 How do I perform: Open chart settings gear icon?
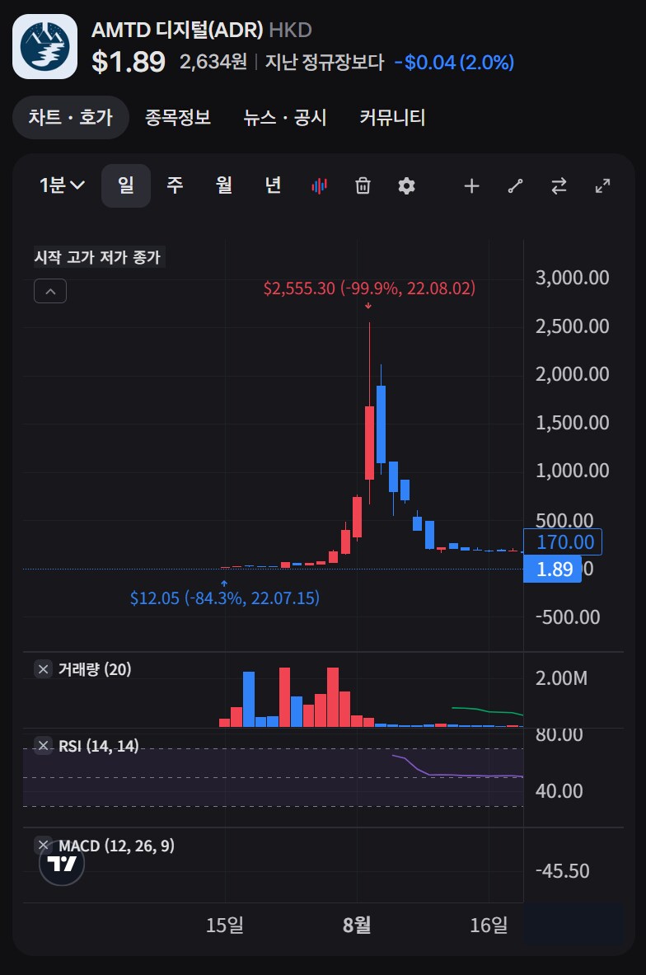click(406, 185)
